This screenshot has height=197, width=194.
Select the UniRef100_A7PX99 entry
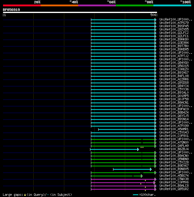tap(174, 126)
